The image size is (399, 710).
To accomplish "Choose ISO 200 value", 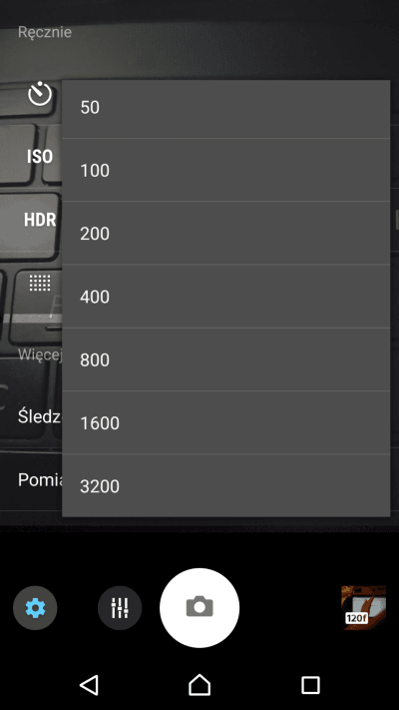I will pos(225,234).
